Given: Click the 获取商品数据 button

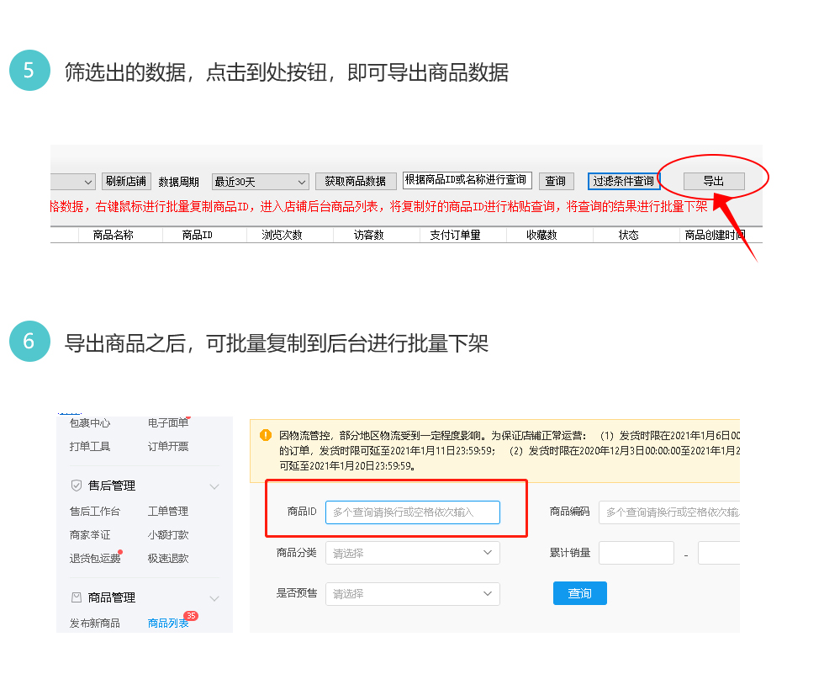Looking at the screenshot, I should click(356, 182).
